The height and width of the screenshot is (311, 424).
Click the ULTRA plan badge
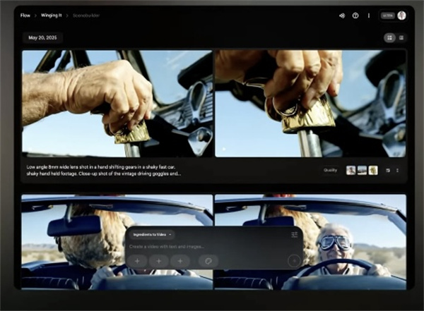pyautogui.click(x=388, y=16)
